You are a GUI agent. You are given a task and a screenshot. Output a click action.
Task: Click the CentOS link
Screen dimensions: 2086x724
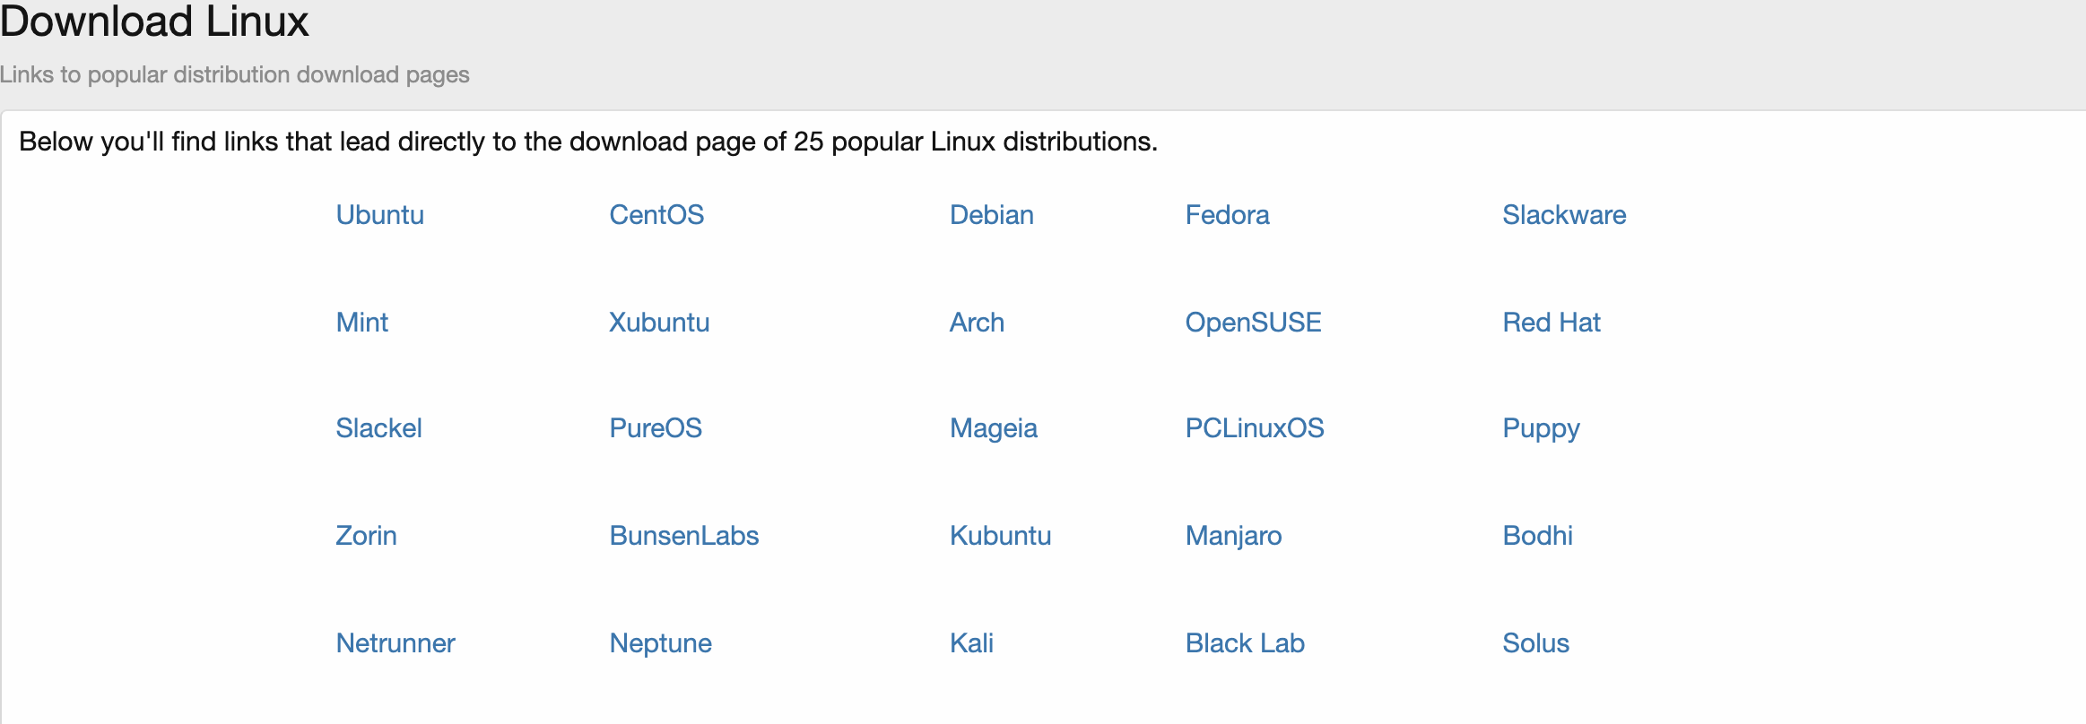click(656, 215)
